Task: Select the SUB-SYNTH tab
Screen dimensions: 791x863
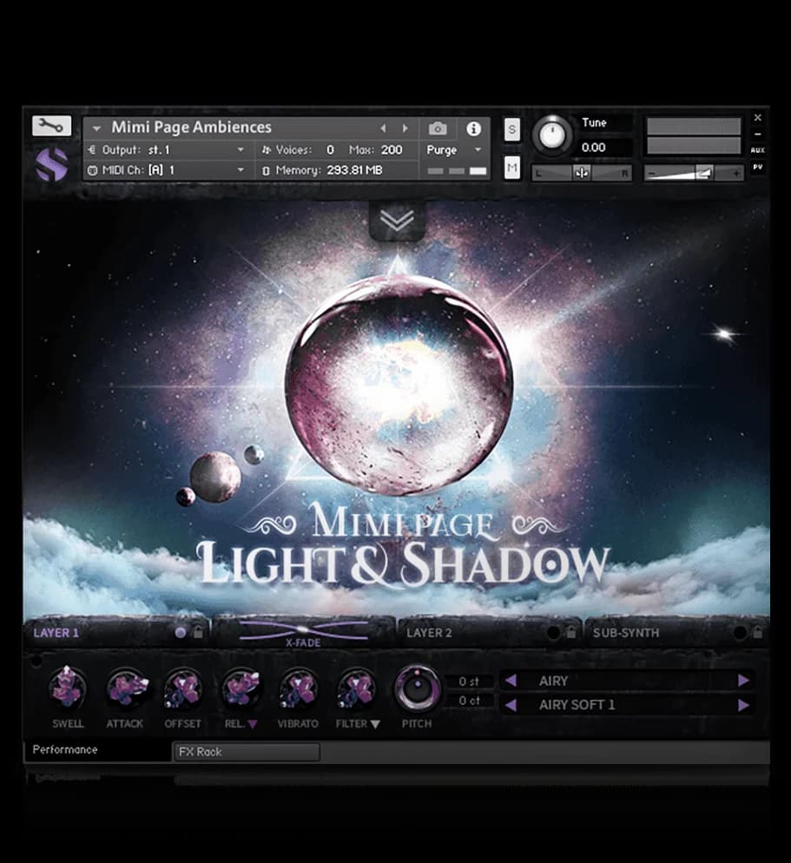Action: click(x=627, y=633)
